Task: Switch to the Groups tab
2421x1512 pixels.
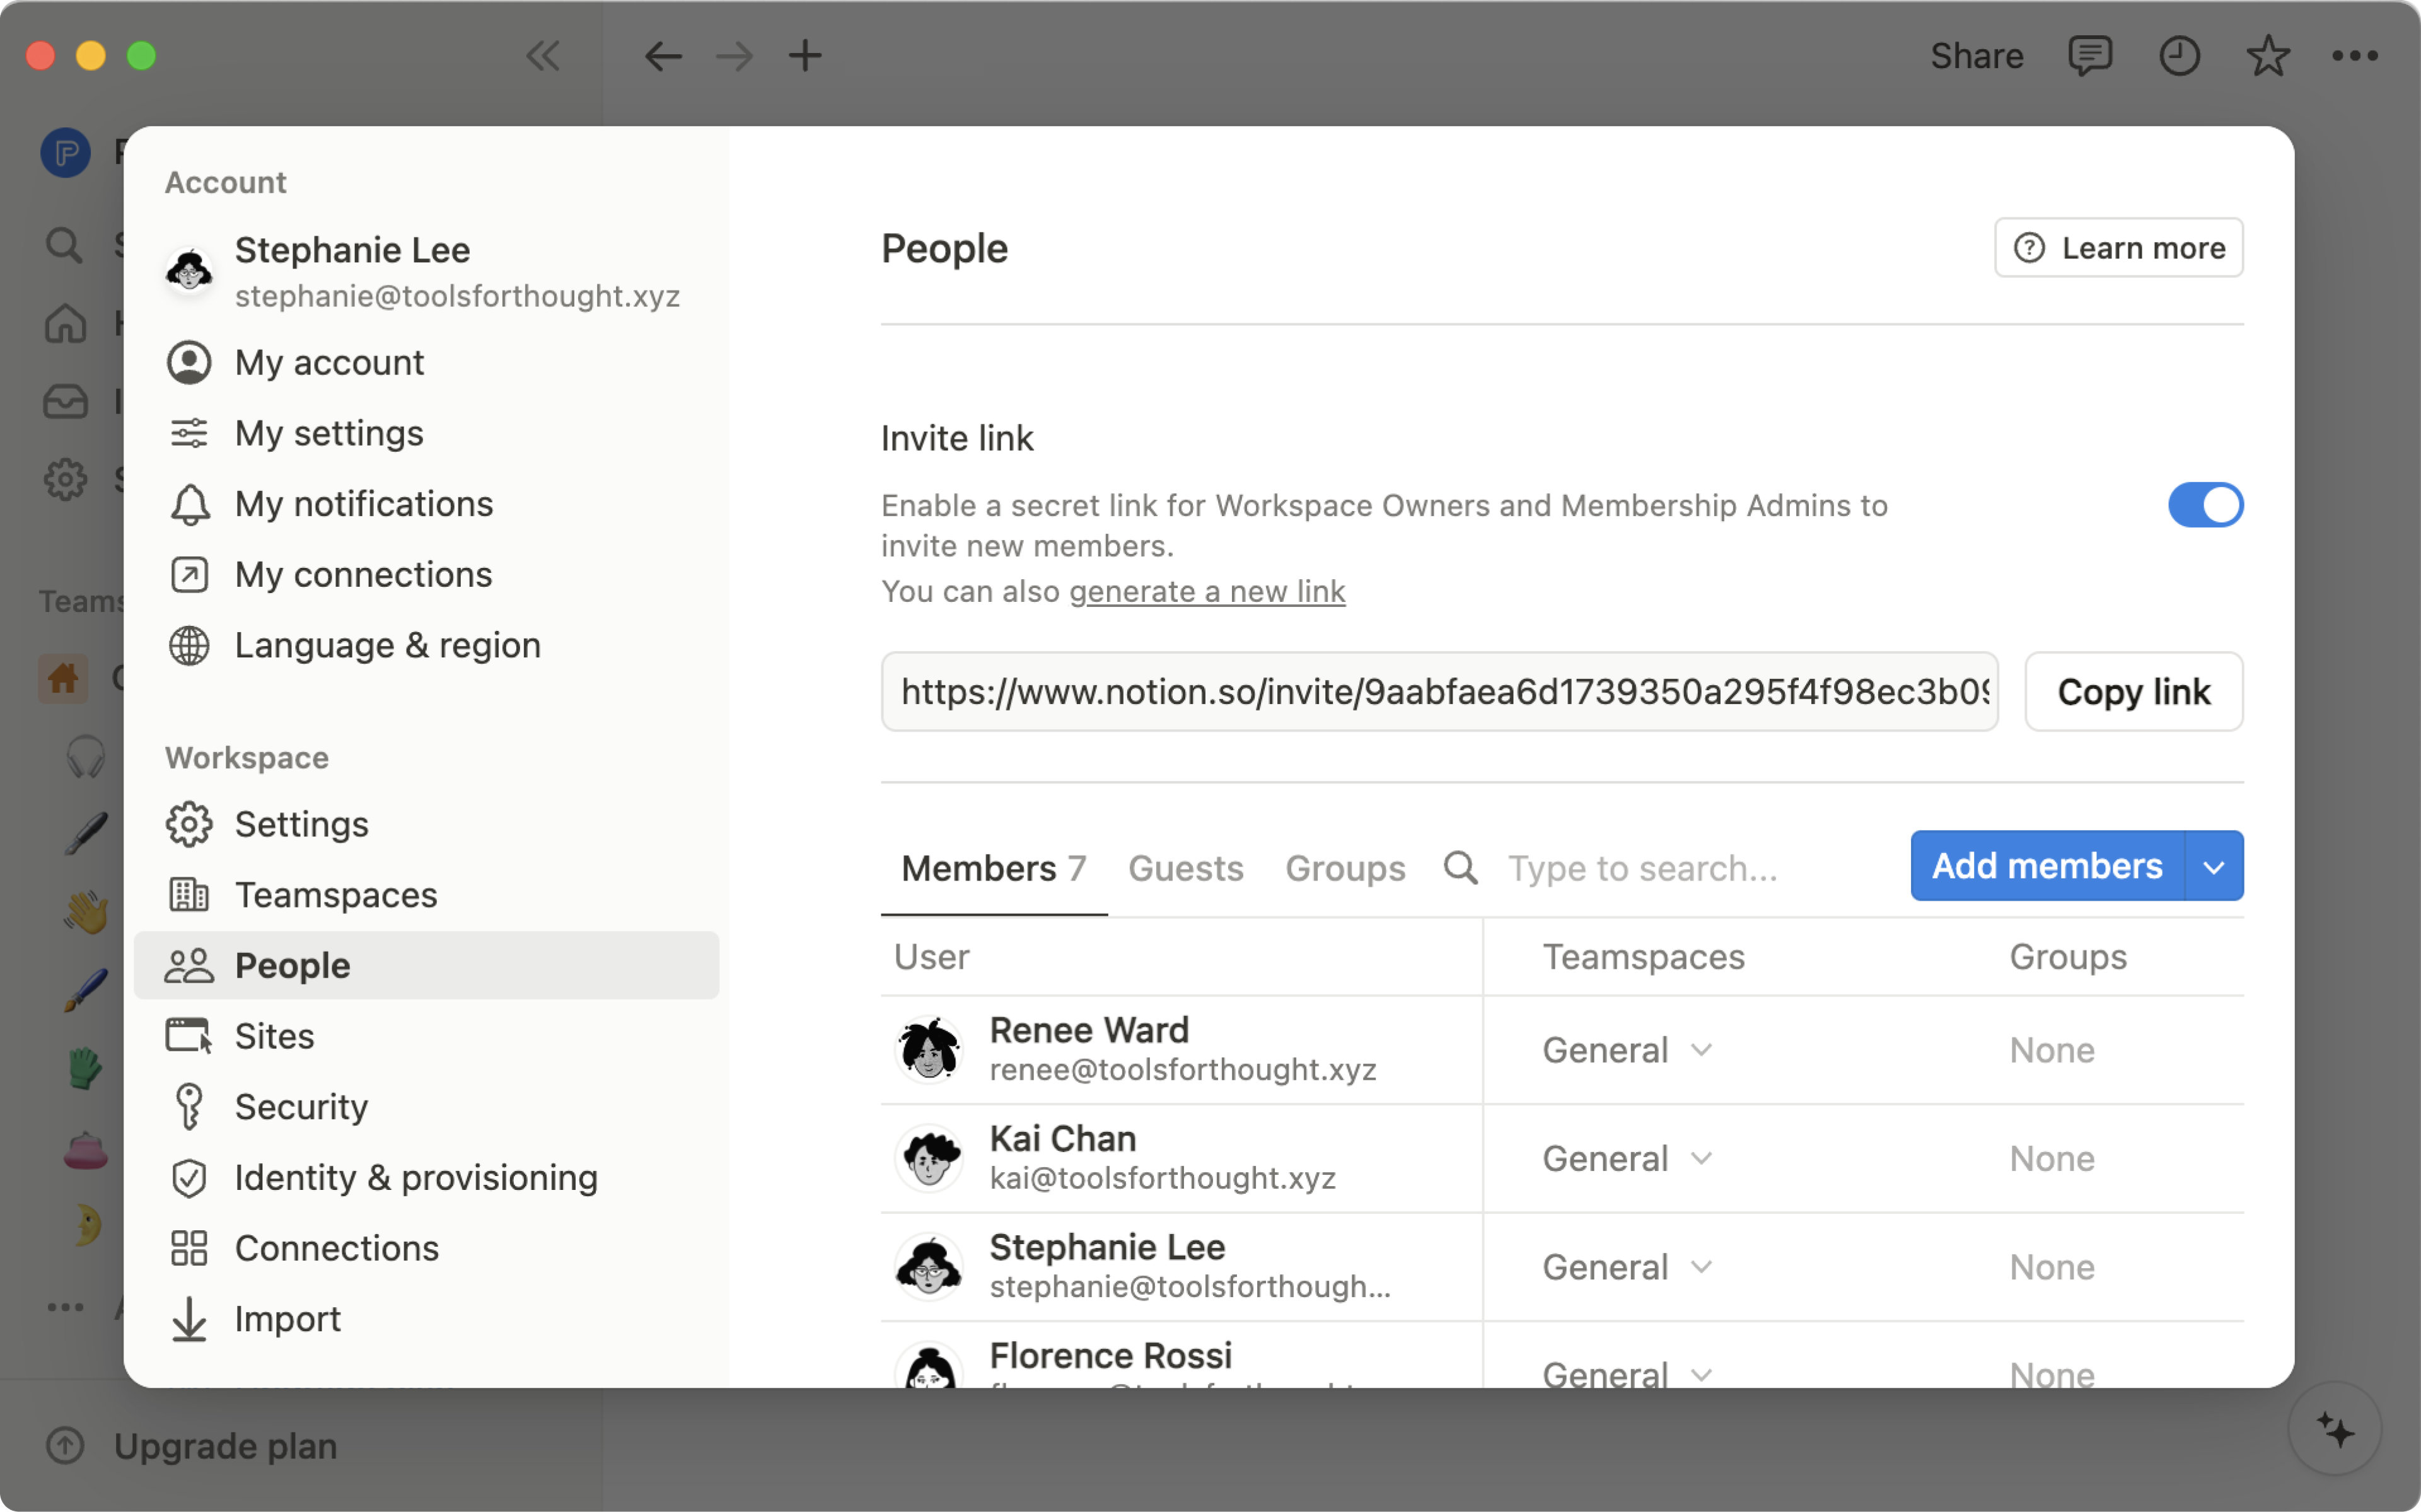Action: coord(1344,867)
